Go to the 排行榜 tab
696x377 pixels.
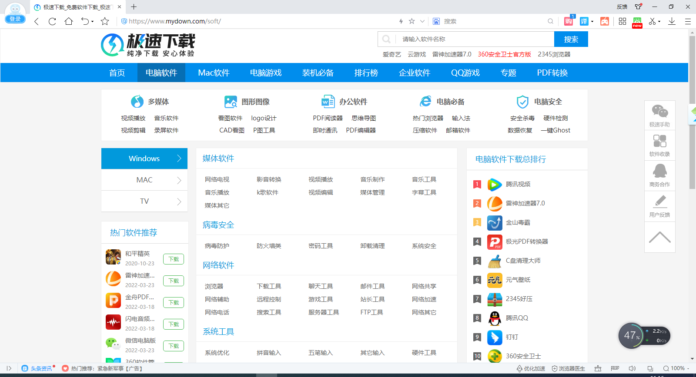pos(366,73)
